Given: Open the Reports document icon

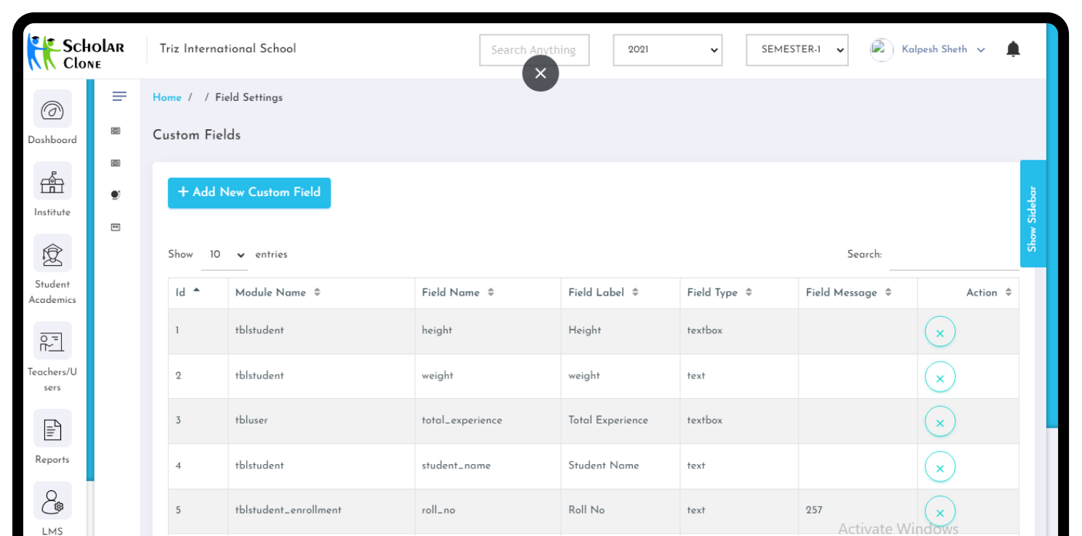Looking at the screenshot, I should [52, 429].
